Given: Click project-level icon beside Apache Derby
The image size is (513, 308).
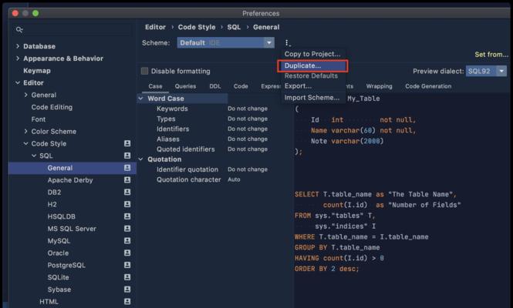Looking at the screenshot, I should [x=127, y=179].
